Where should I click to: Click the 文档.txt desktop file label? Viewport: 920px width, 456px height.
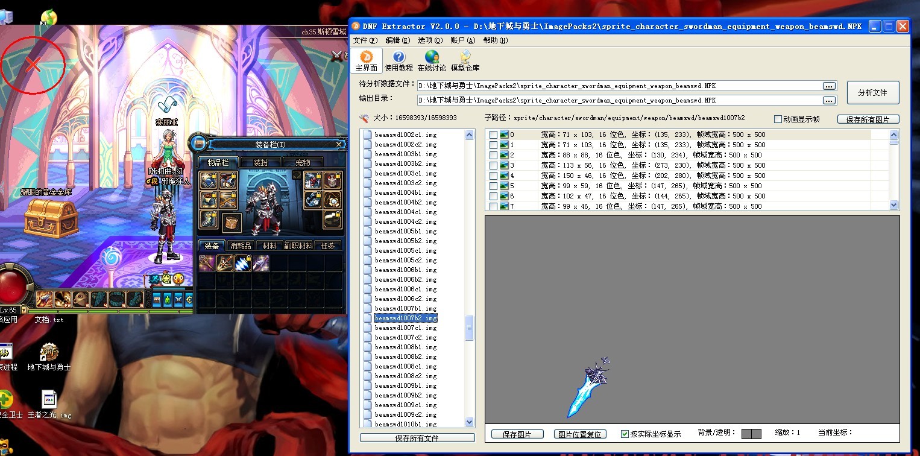[49, 320]
